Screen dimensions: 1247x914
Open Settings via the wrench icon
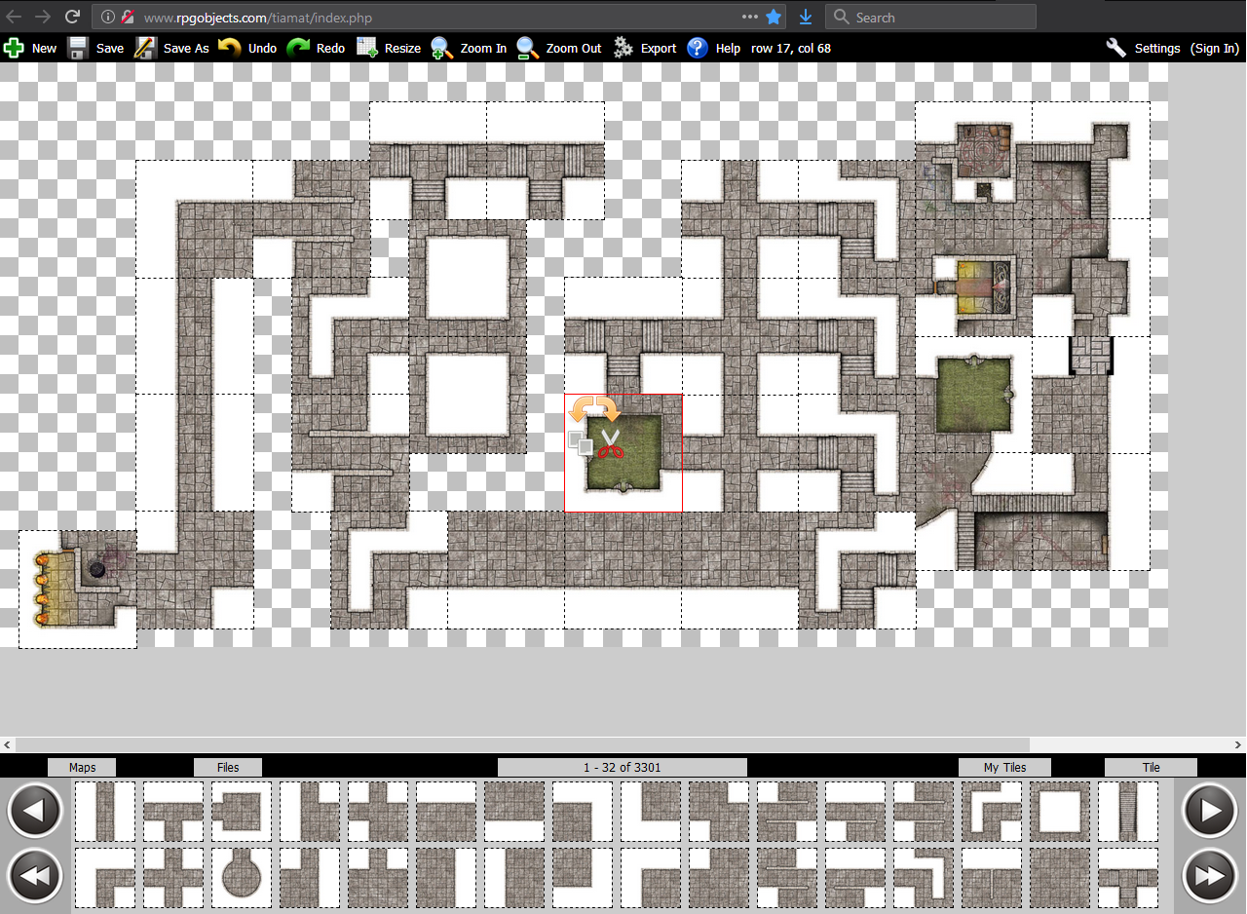[x=1115, y=47]
